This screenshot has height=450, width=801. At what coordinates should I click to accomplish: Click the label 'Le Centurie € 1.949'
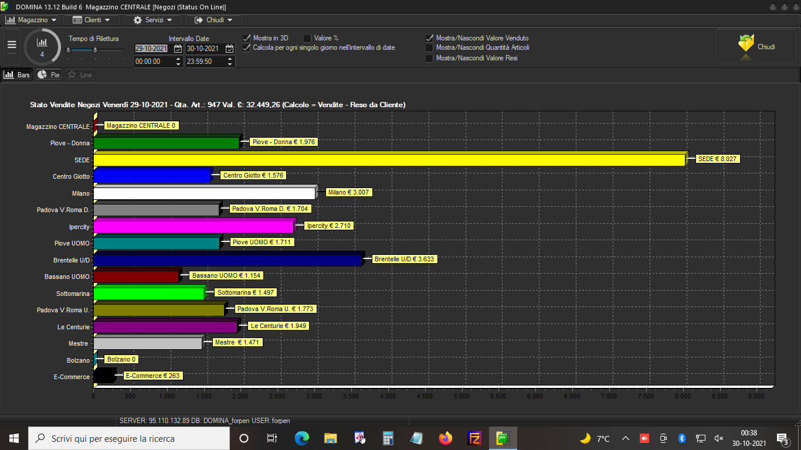[277, 326]
